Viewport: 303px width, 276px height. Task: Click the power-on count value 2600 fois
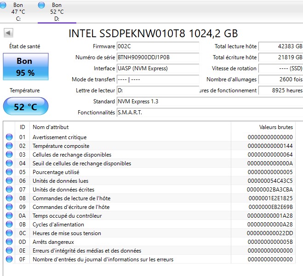click(x=281, y=79)
